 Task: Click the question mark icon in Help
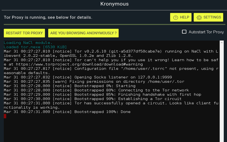pyautogui.click(x=176, y=17)
